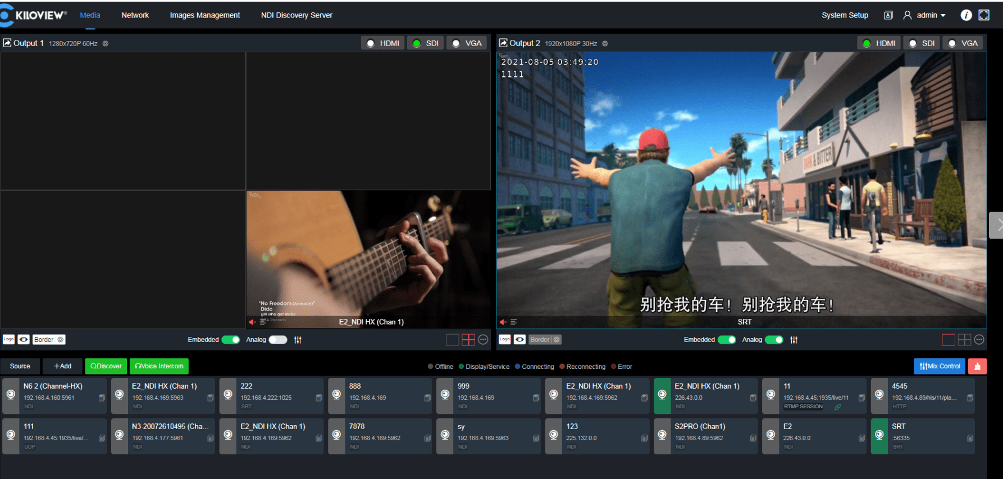The width and height of the screenshot is (1003, 479).
Task: Expand the right side panel arrow
Action: (x=997, y=225)
